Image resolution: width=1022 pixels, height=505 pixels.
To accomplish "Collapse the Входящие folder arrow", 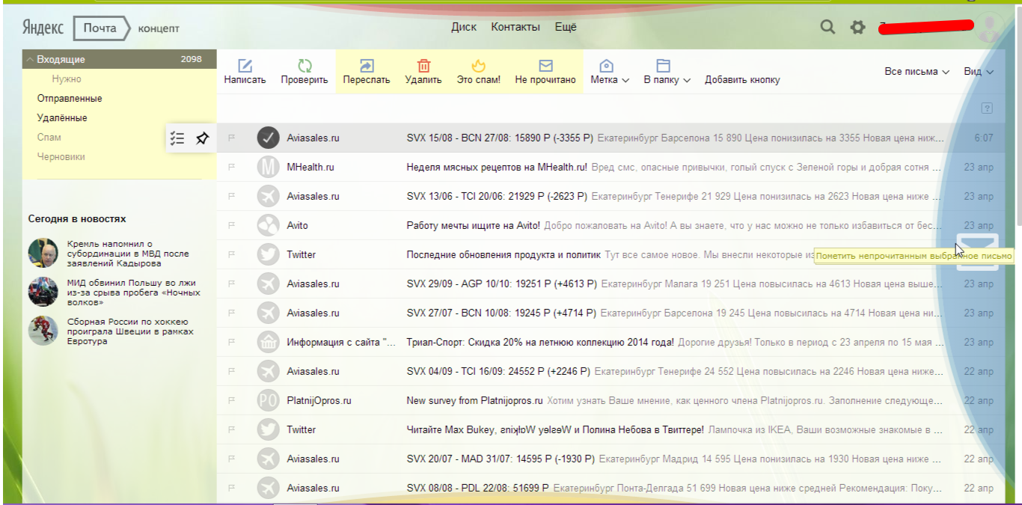I will pos(30,60).
